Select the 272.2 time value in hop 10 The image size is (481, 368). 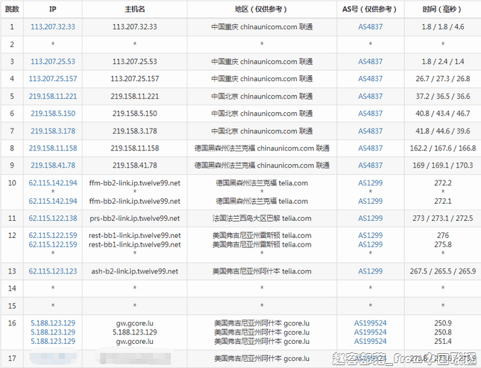tap(443, 183)
